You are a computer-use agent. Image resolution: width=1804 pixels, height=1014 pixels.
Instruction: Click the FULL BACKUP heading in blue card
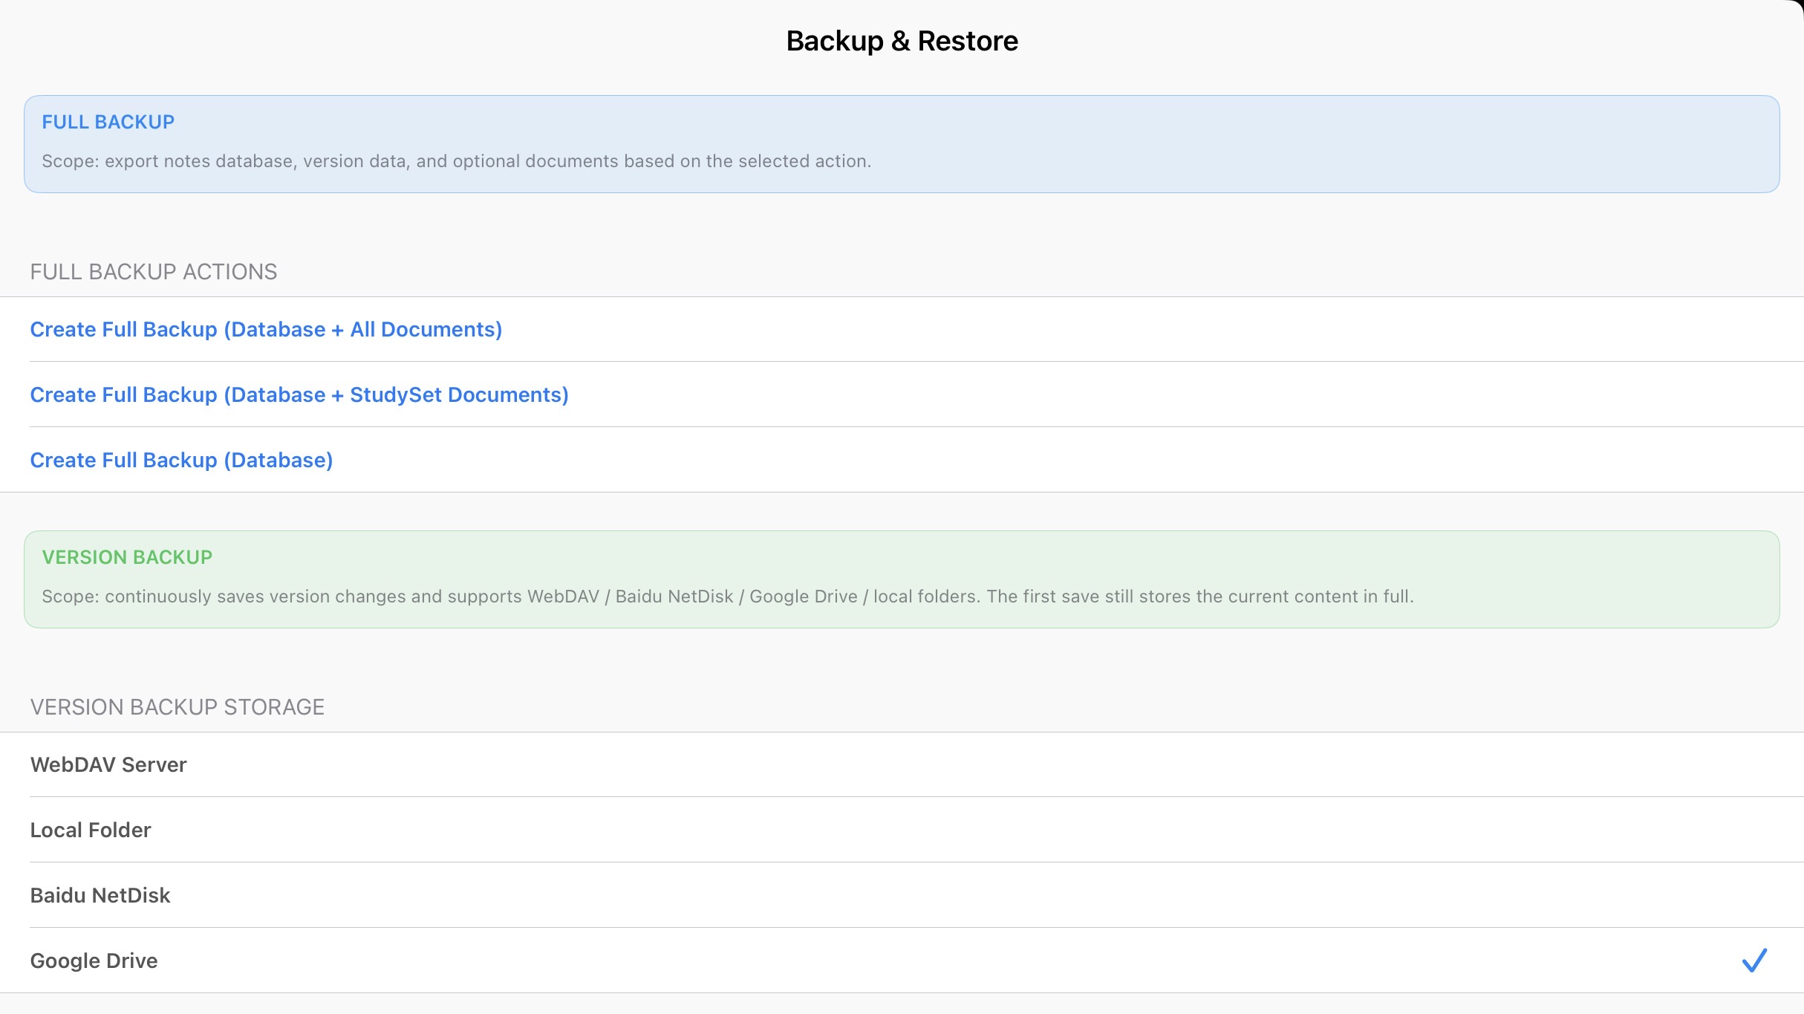[108, 122]
